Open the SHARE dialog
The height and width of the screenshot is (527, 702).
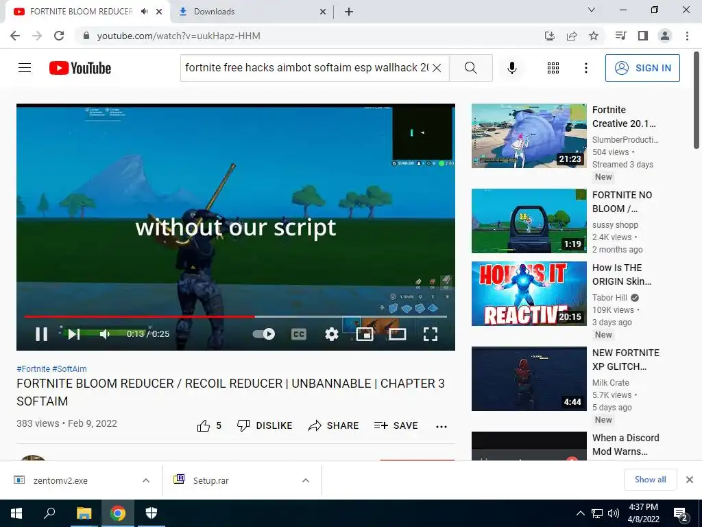(x=334, y=425)
